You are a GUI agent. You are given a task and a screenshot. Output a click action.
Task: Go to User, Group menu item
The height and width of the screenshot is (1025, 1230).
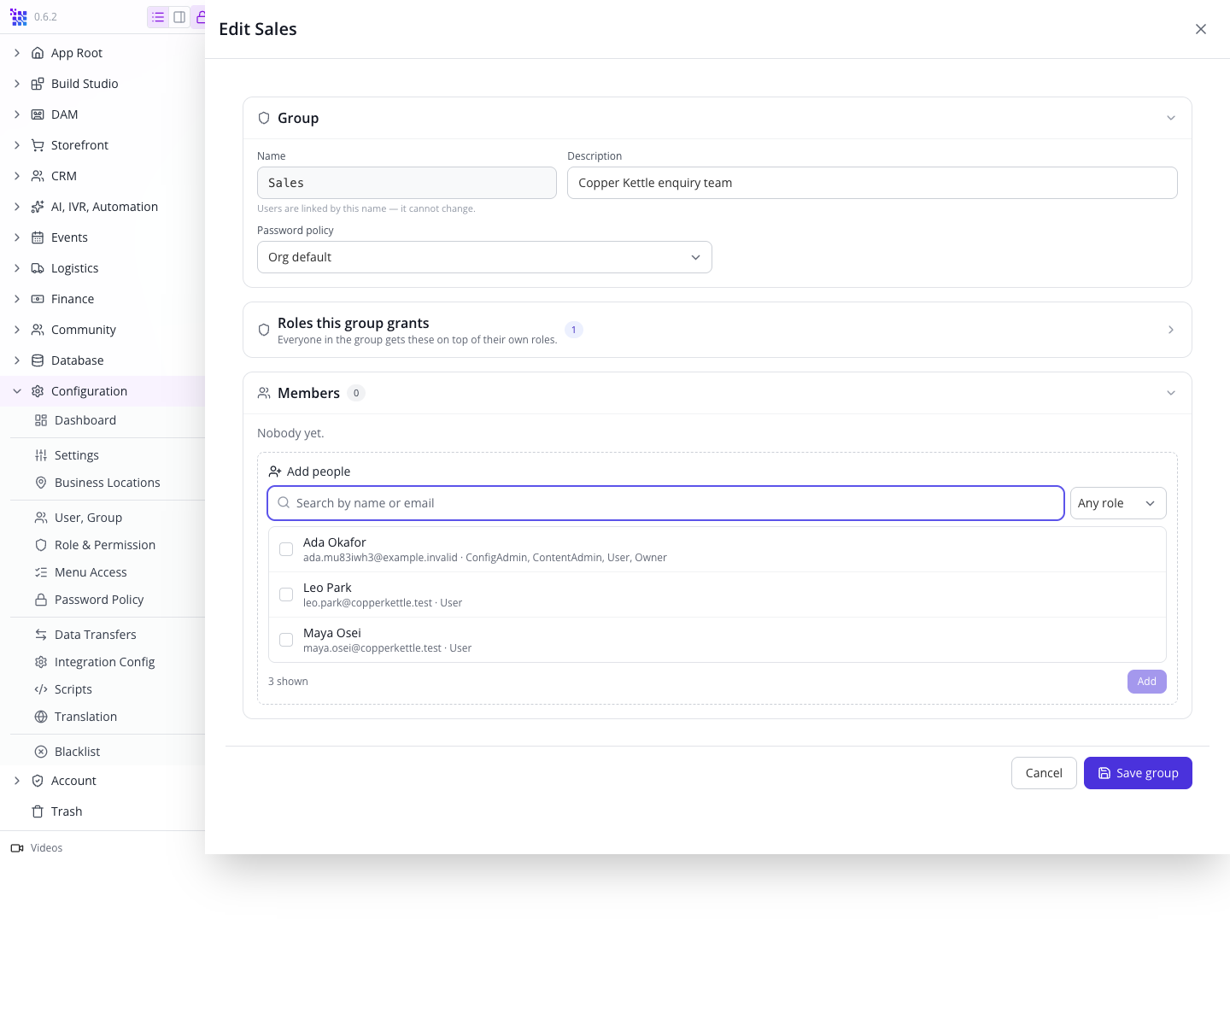pyautogui.click(x=88, y=518)
